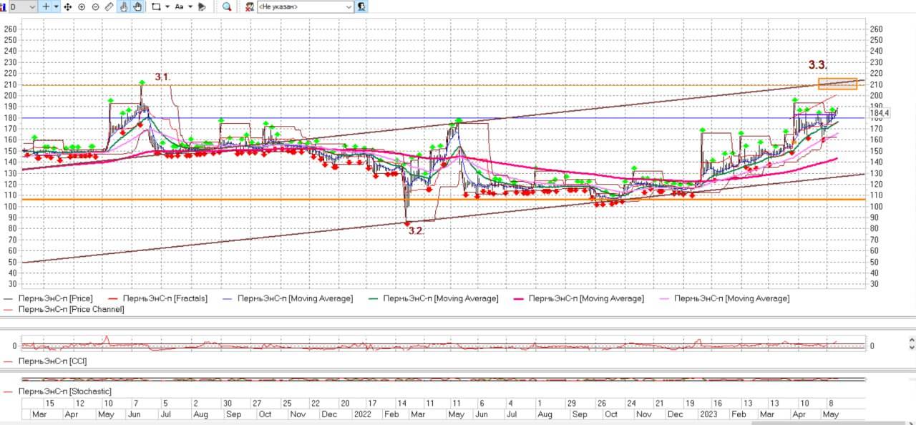Click the ПермьЭнС-п [CCI] legend entry
This screenshot has height=425, width=916.
point(46,361)
